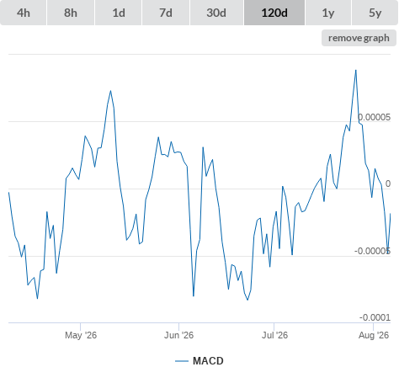
Task: Click the Jul '26 axis label
Action: pyautogui.click(x=274, y=335)
